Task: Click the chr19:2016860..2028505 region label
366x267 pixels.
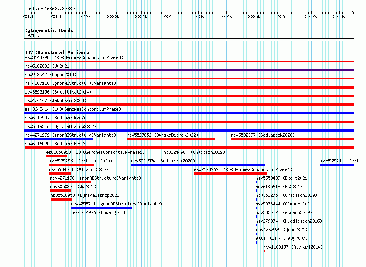Action: pos(52,9)
